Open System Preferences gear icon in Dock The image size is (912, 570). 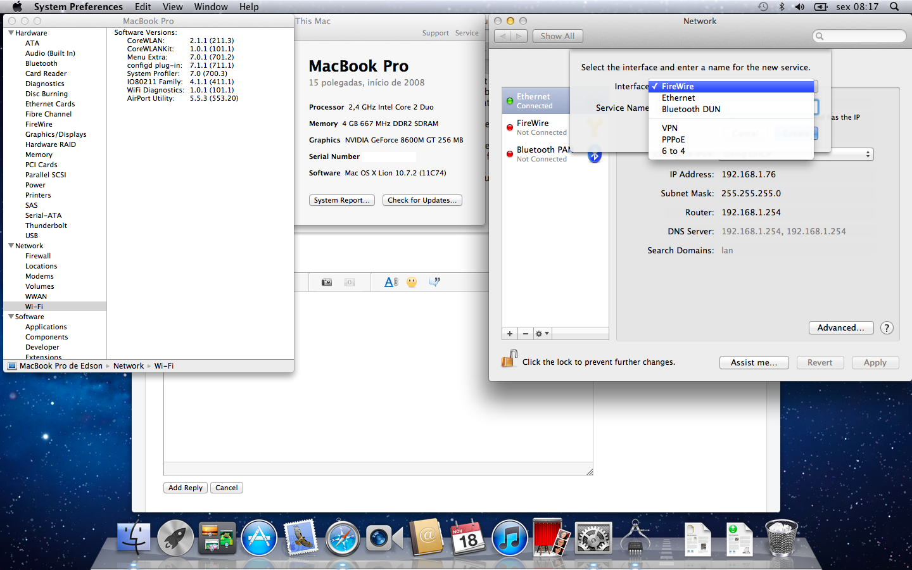click(x=593, y=538)
